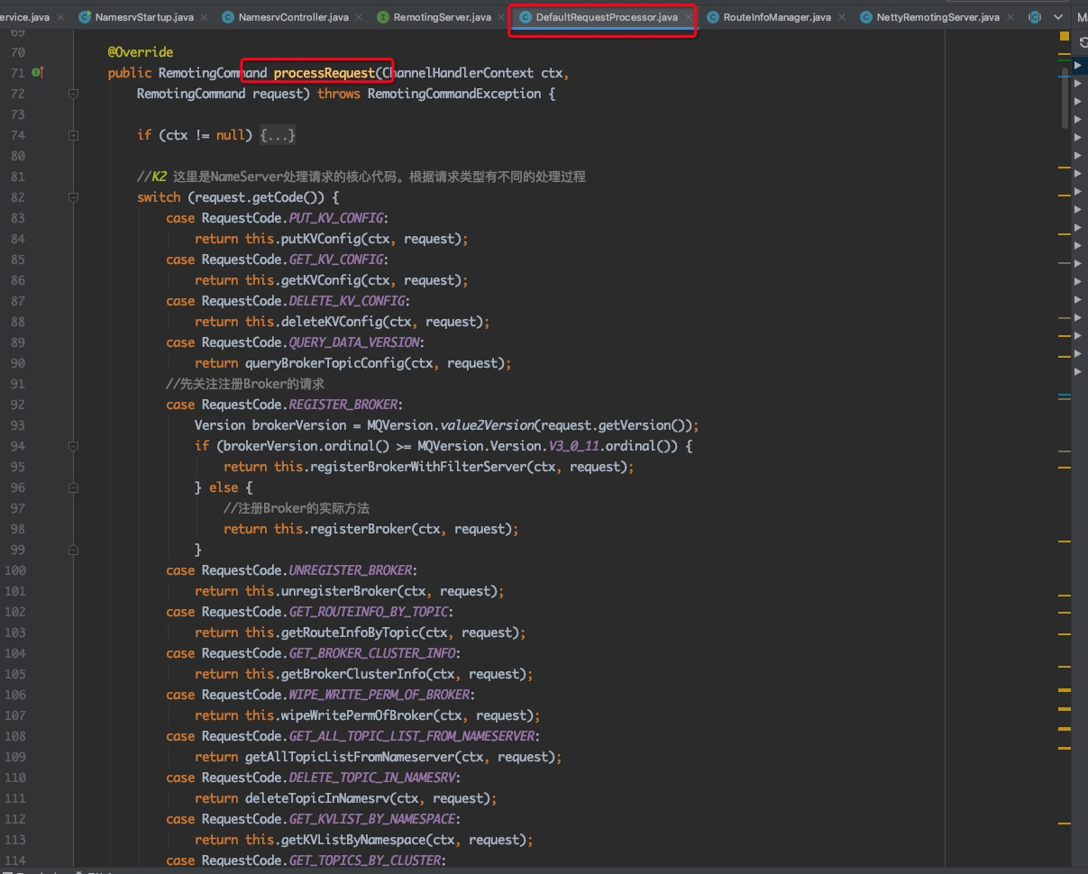The height and width of the screenshot is (874, 1088).
Task: Click the fold end marker on line 99
Action: (x=74, y=550)
